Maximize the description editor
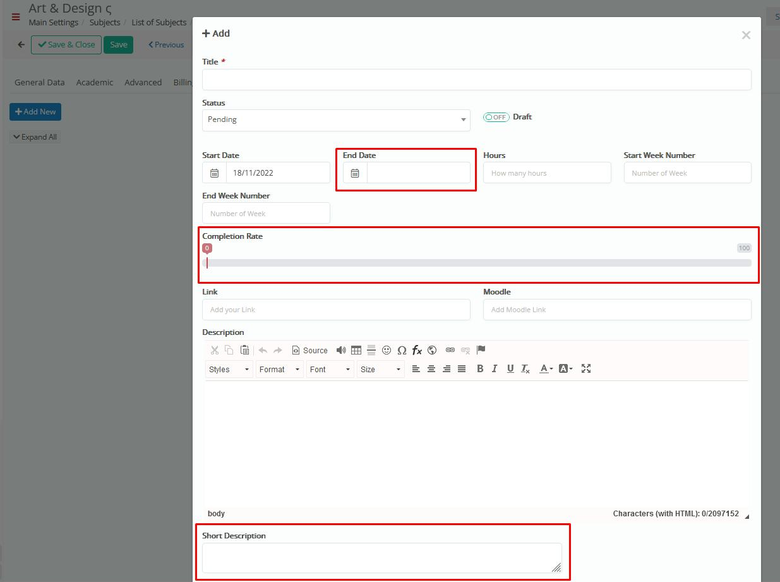 pos(586,369)
